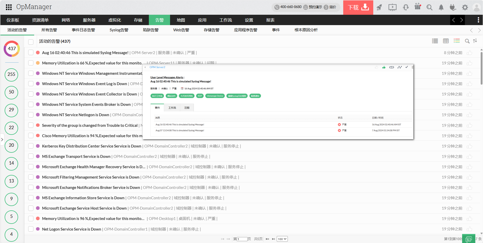The image size is (483, 243).
Task: Open the 服务器 main menu
Action: tap(89, 20)
